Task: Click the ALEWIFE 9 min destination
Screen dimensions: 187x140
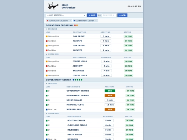Action: coord(78,50)
